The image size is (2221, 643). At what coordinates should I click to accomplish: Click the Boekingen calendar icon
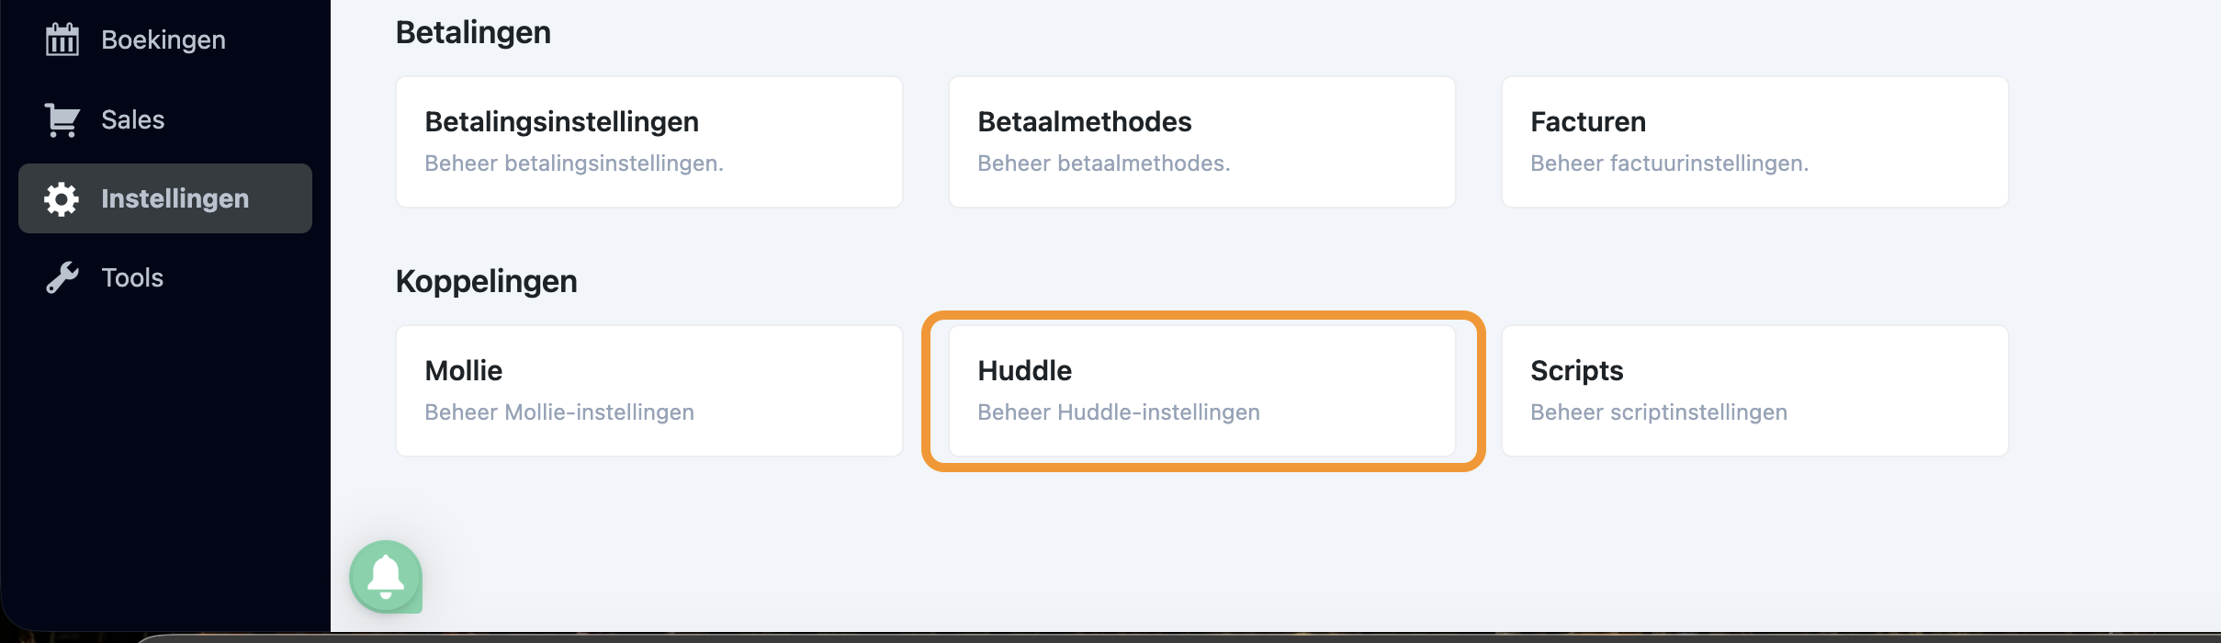[x=62, y=39]
